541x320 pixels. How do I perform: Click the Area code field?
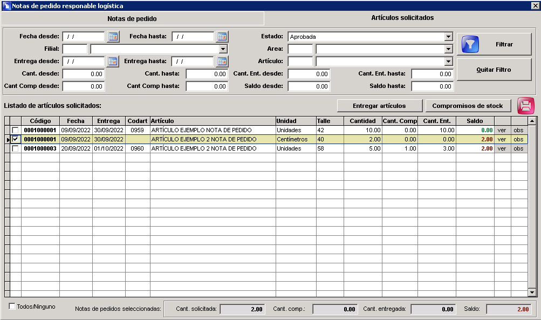tap(300, 49)
